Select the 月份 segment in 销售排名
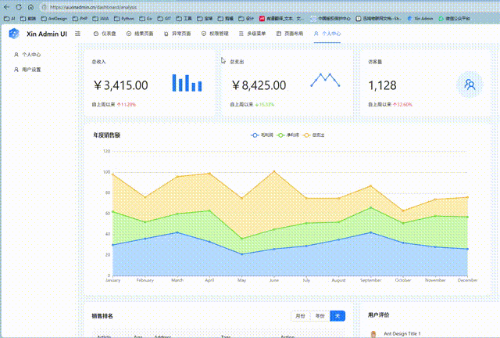Viewport: 500px width, 338px height. [x=300, y=316]
